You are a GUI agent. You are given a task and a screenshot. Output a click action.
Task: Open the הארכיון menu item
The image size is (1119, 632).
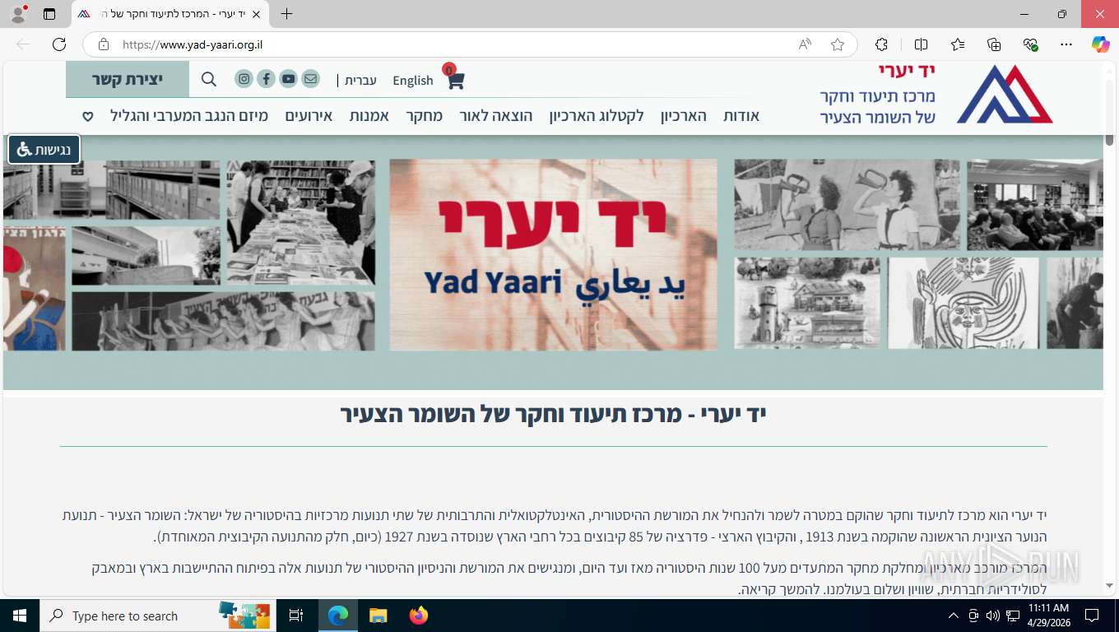(x=684, y=116)
